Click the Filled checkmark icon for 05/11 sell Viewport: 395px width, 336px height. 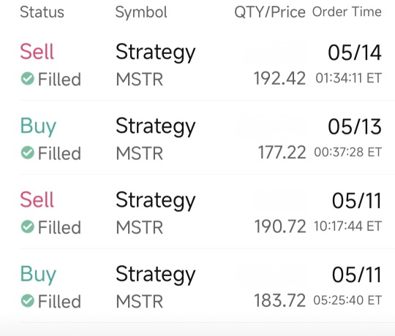click(x=28, y=226)
